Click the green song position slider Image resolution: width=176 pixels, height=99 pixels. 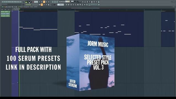28,5
